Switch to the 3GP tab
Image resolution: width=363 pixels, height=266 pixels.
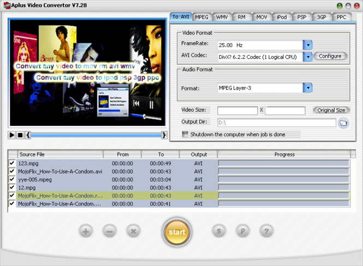(322, 17)
